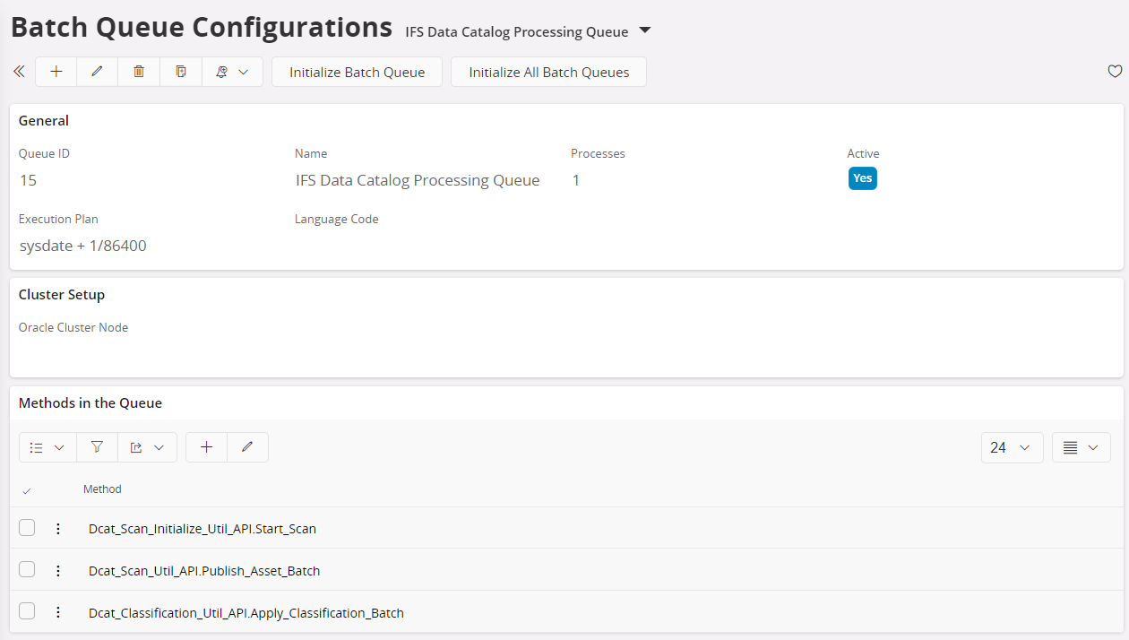Mark page as favorite with heart icon
The width and height of the screenshot is (1129, 640).
tap(1115, 72)
